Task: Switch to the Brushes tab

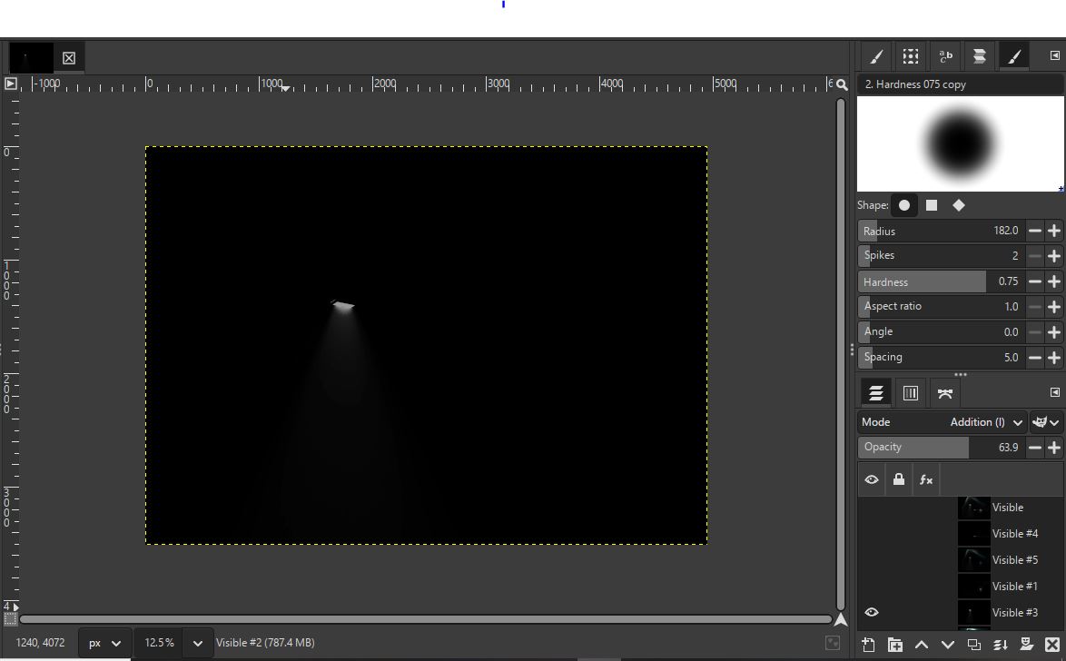Action: pos(876,56)
